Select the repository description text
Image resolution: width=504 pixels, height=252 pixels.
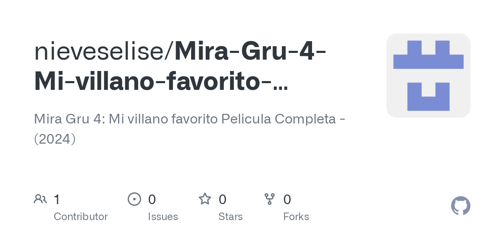pyautogui.click(x=190, y=129)
